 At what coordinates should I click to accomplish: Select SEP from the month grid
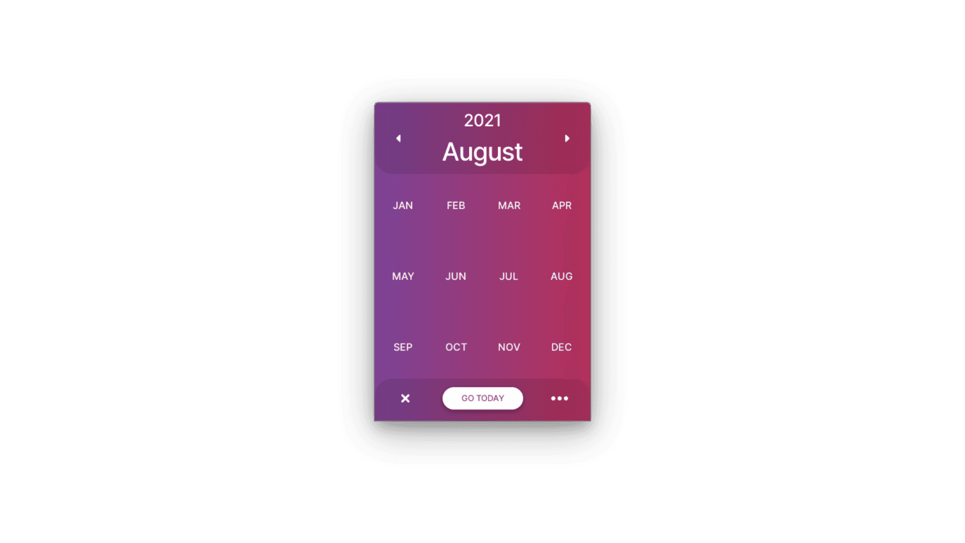click(x=403, y=347)
